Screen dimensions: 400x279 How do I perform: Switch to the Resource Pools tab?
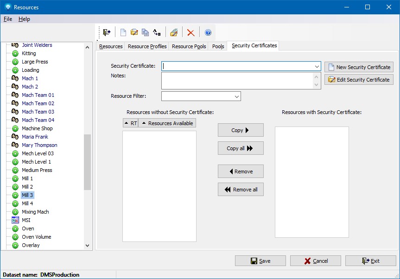189,46
